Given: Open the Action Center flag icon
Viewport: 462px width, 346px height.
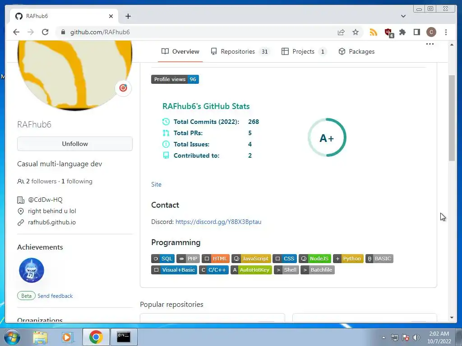Looking at the screenshot, I should tap(406, 337).
